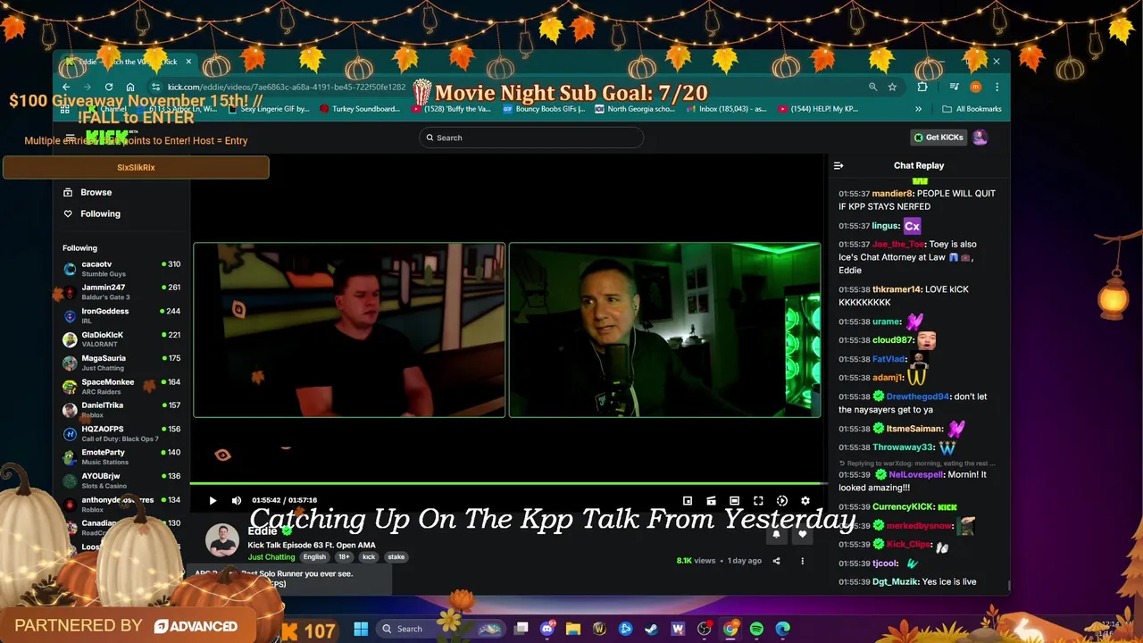The height and width of the screenshot is (643, 1143).
Task: Open OBS Studio from taskbar
Action: pyautogui.click(x=705, y=629)
